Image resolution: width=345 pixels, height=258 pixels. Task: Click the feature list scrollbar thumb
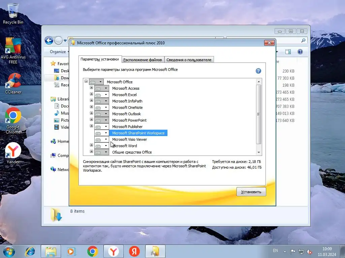coord(259,114)
